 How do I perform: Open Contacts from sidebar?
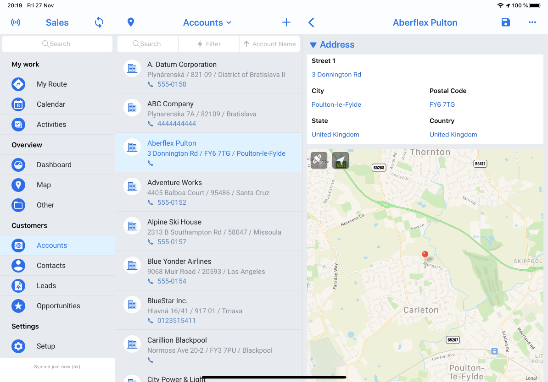coord(57,266)
